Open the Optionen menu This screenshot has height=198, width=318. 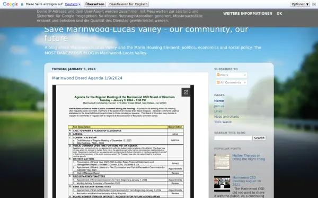pos(300,4)
